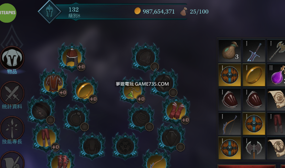Screen dimensions: 285x168
Task: Click the empty belt equipment slot
Action: click(41, 110)
